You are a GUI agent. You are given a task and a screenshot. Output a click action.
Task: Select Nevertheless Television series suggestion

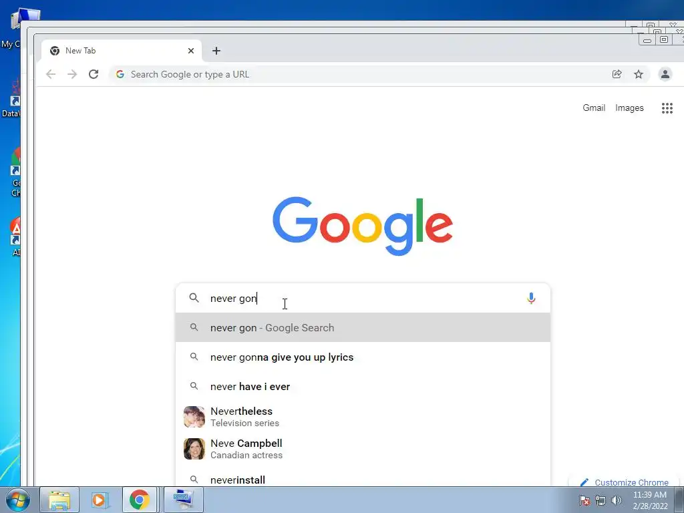point(363,417)
